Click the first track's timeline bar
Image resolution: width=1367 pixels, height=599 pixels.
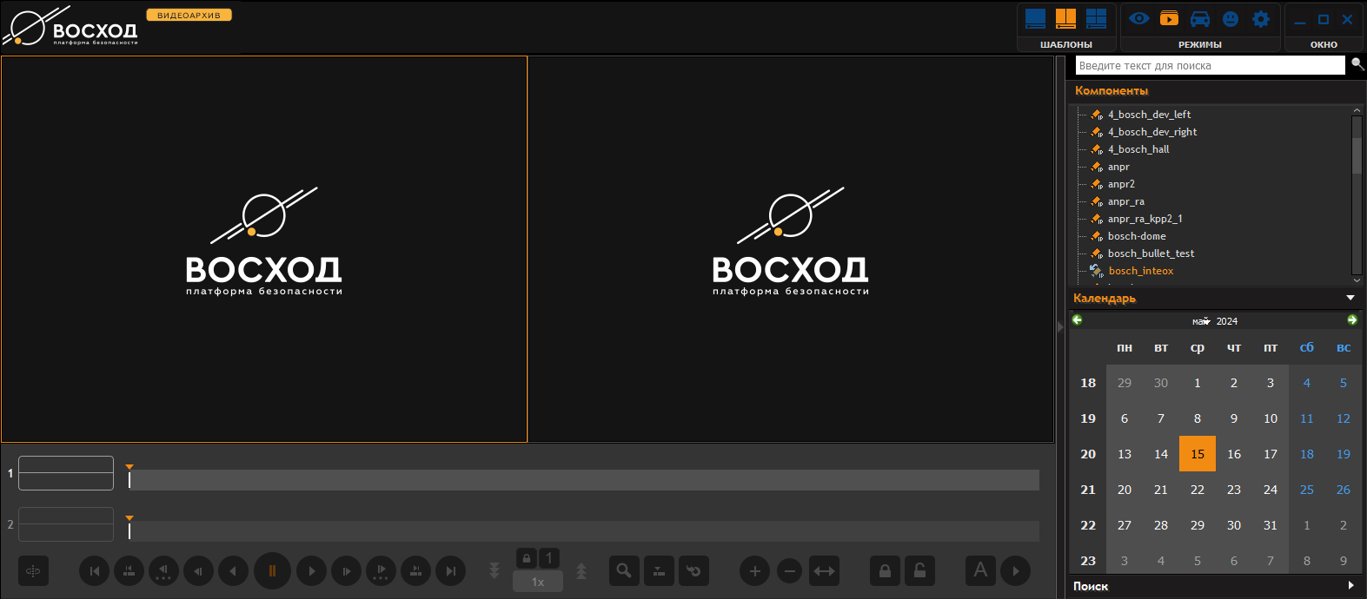pos(582,480)
